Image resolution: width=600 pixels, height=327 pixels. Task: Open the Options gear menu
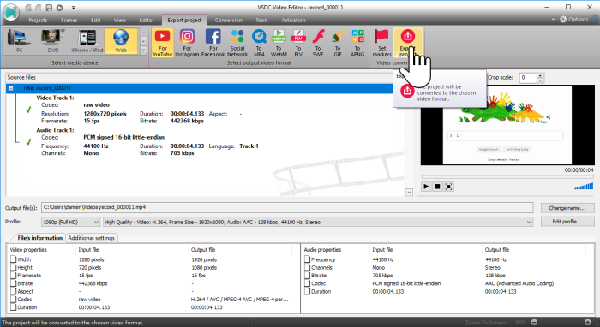(x=574, y=19)
